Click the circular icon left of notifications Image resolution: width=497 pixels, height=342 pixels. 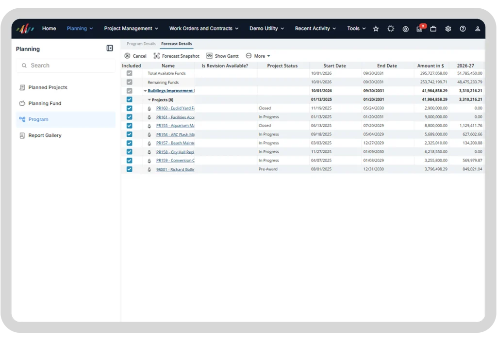point(405,29)
